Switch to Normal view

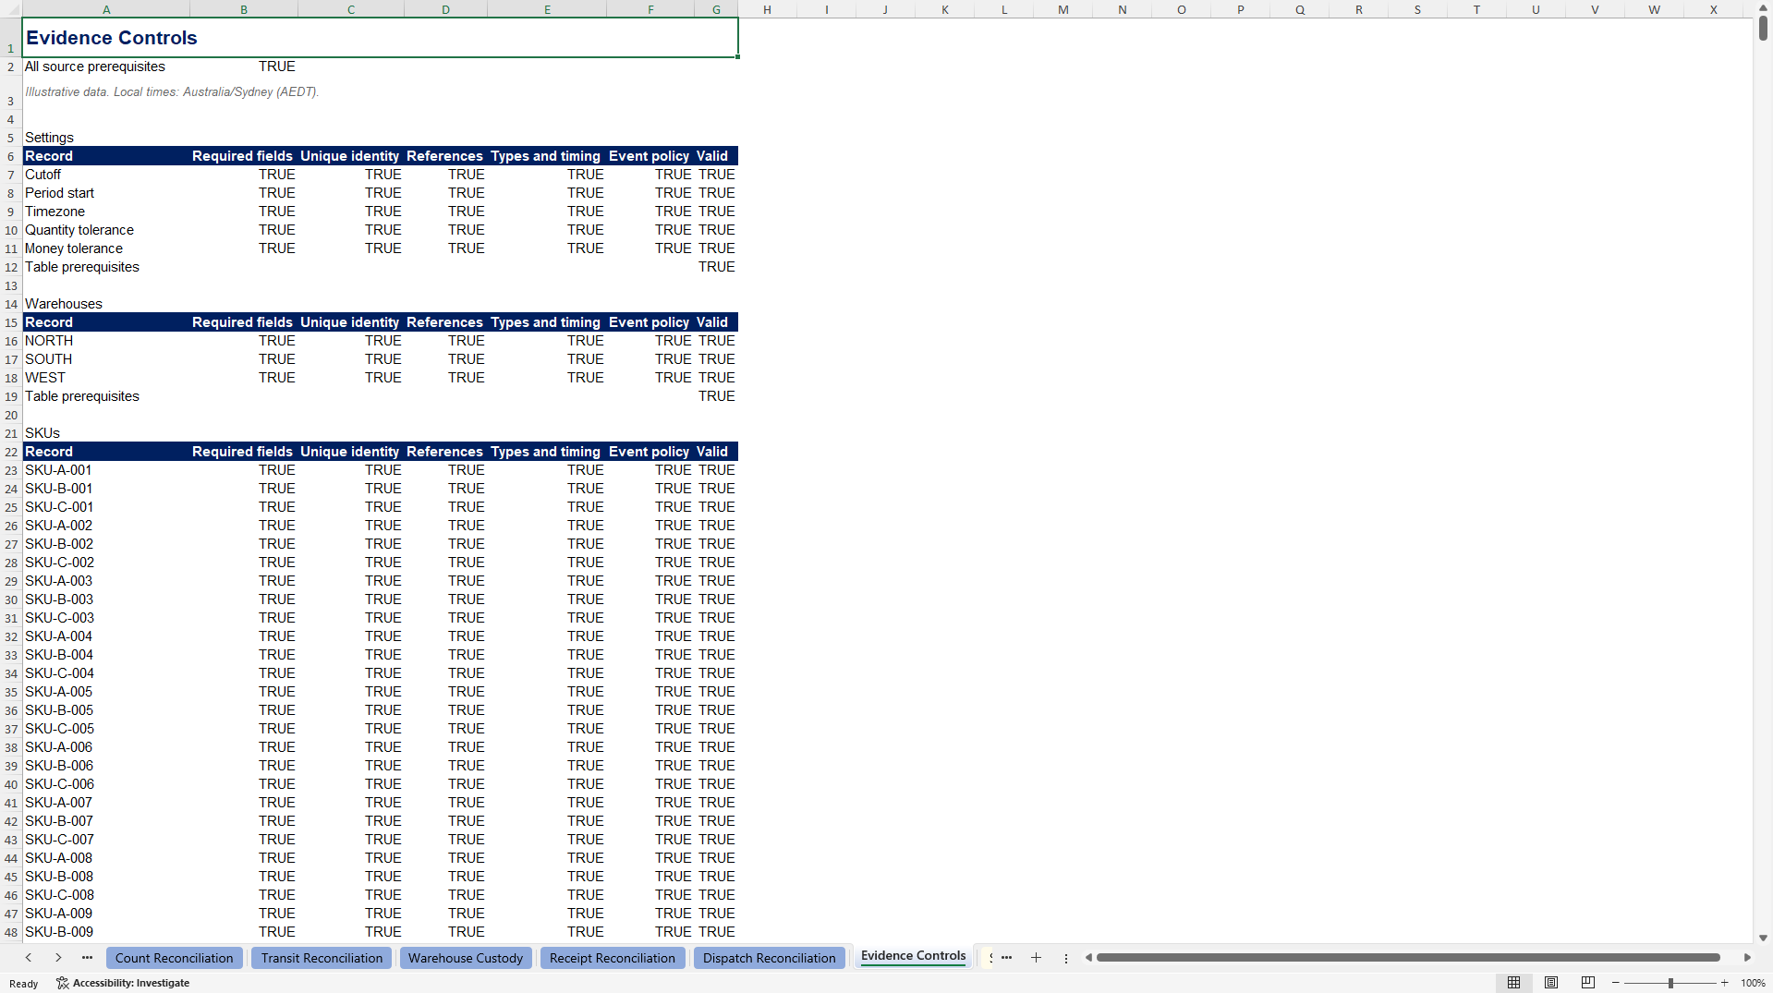(1513, 983)
